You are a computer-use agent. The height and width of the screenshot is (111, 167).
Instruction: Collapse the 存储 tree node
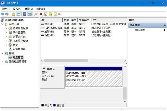click(x=2, y=53)
